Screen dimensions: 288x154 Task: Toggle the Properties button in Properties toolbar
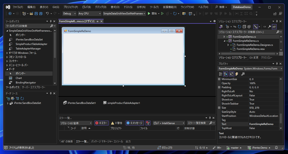tap(232, 74)
